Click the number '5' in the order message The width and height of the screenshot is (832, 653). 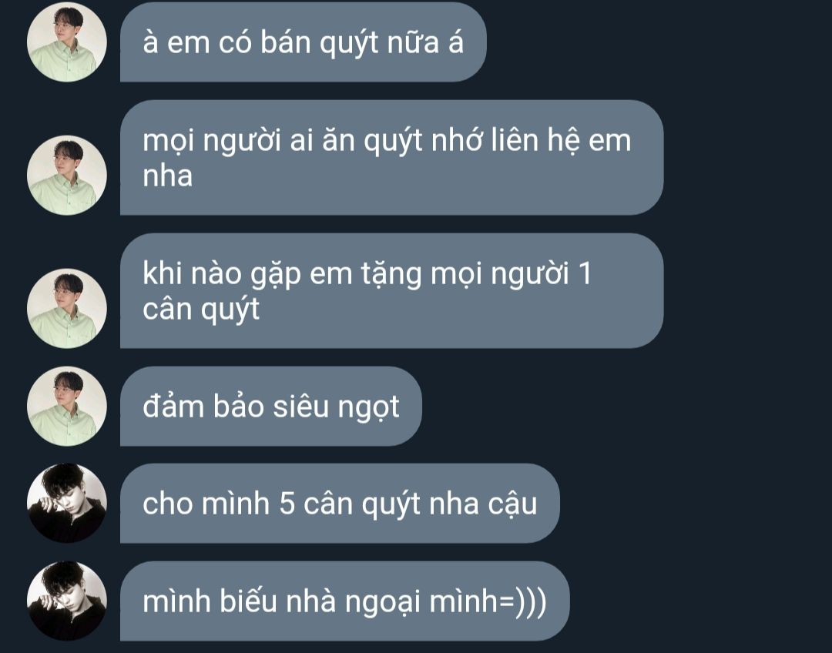pos(287,504)
